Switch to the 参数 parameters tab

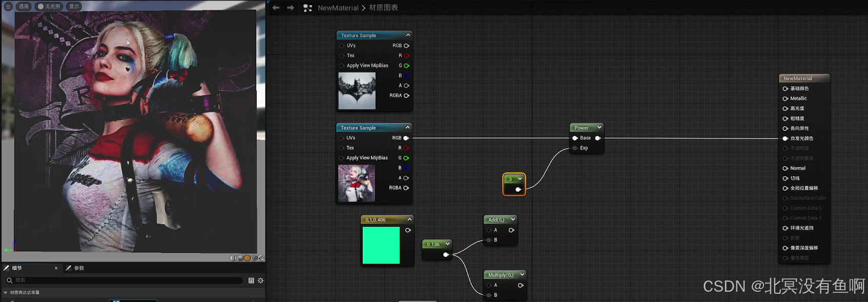(x=75, y=268)
